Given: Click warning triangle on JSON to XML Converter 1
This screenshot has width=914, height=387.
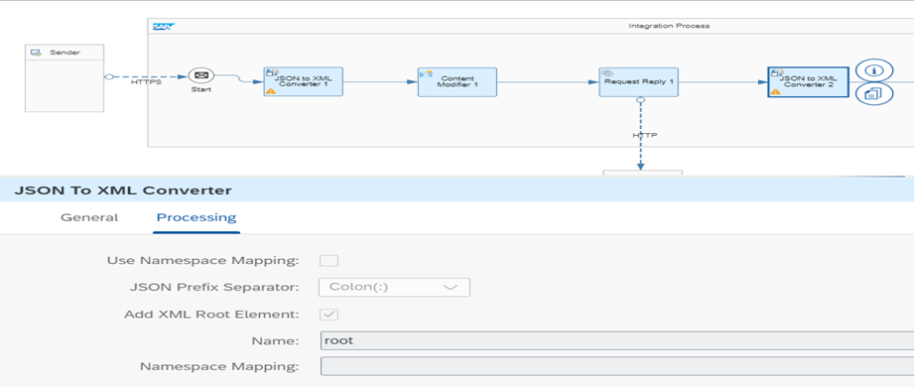Looking at the screenshot, I should point(271,91).
